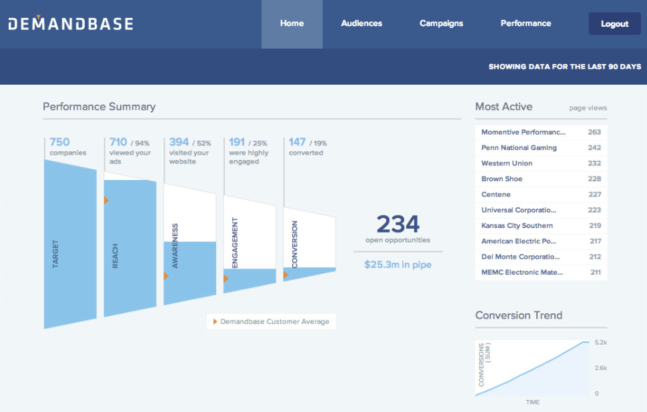Click the 2.6k axis label
This screenshot has width=647, height=412.
click(x=601, y=368)
